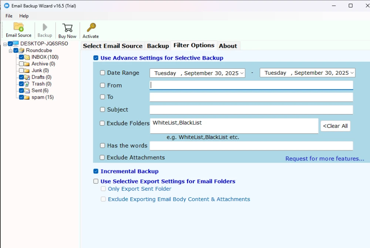Switch to the About tab
Viewport: 370px width, 248px height.
coord(228,45)
